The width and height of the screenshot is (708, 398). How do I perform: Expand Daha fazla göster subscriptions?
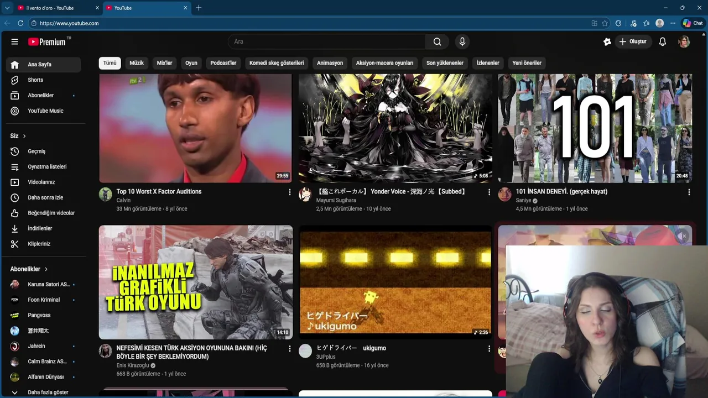(x=44, y=392)
